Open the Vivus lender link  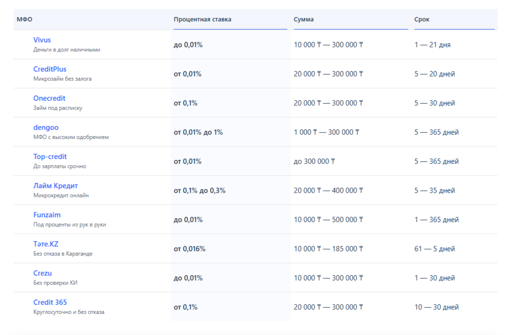(42, 40)
